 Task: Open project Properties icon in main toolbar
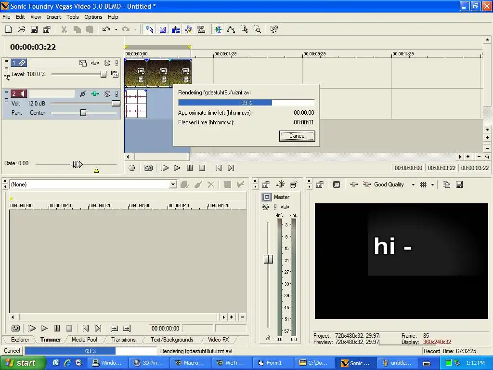click(47, 29)
